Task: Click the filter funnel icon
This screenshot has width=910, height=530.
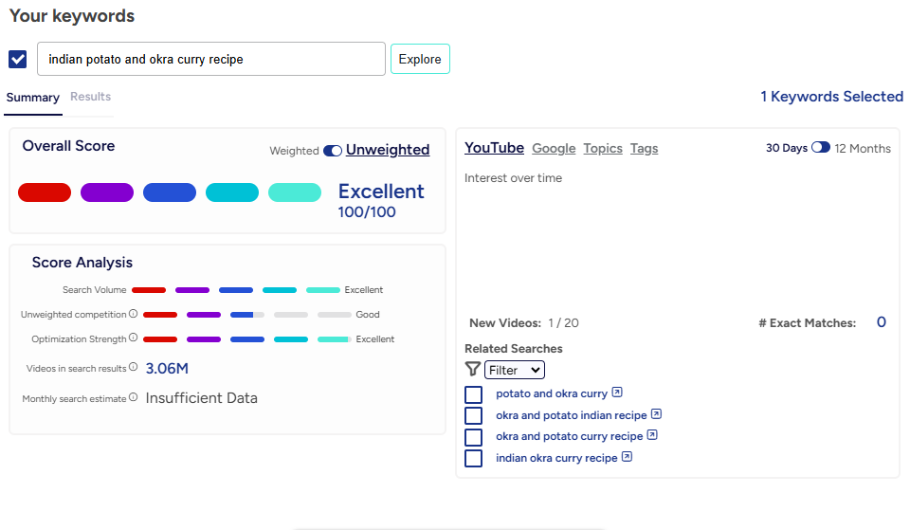Action: coord(472,370)
